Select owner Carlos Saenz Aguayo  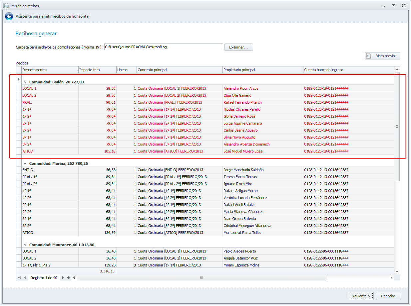click(240, 130)
